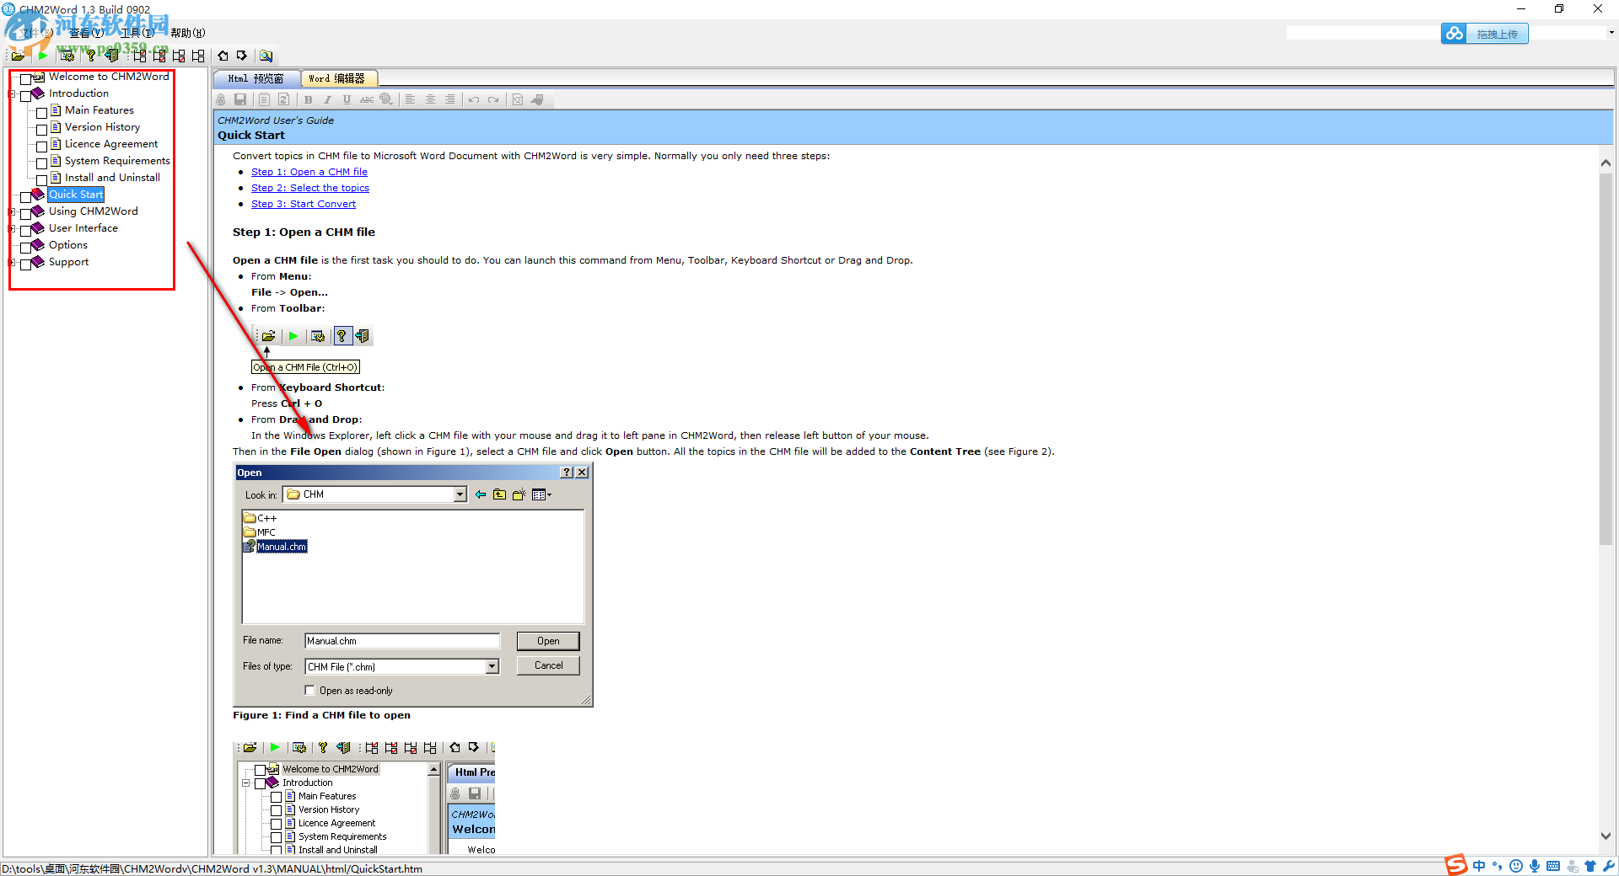Click the Open CHM file folder icon
The height and width of the screenshot is (876, 1619).
(18, 56)
